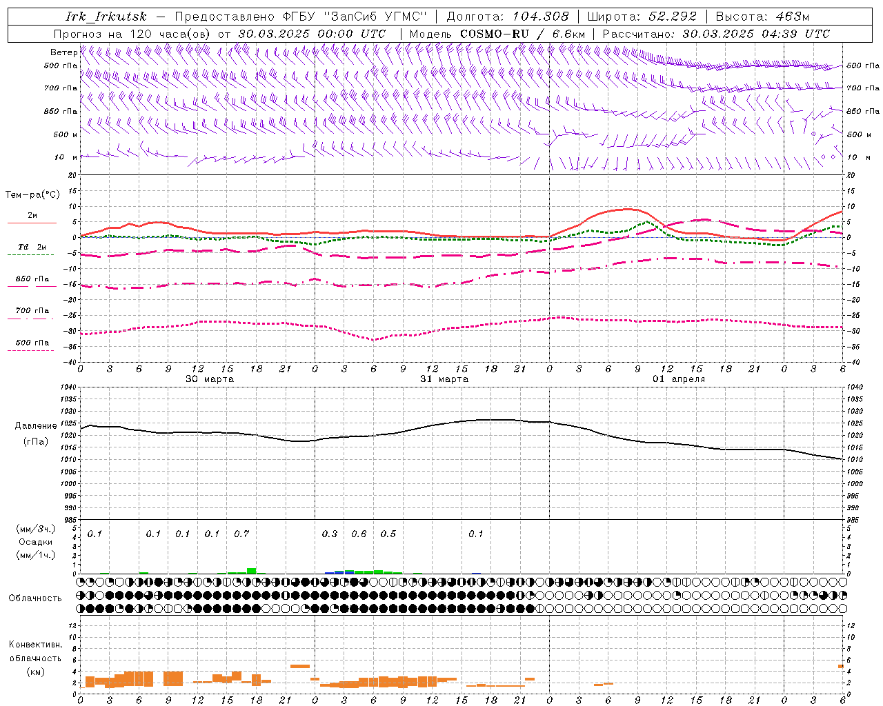883x706 pixels.
Task: Click the model name "COSMO-RU / 6.6км"
Action: tap(523, 34)
